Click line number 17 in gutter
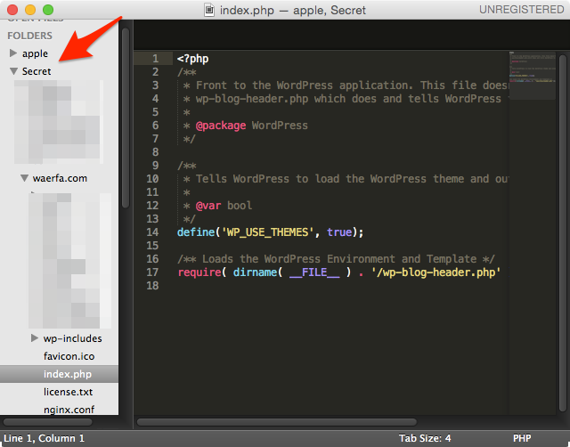 point(152,272)
